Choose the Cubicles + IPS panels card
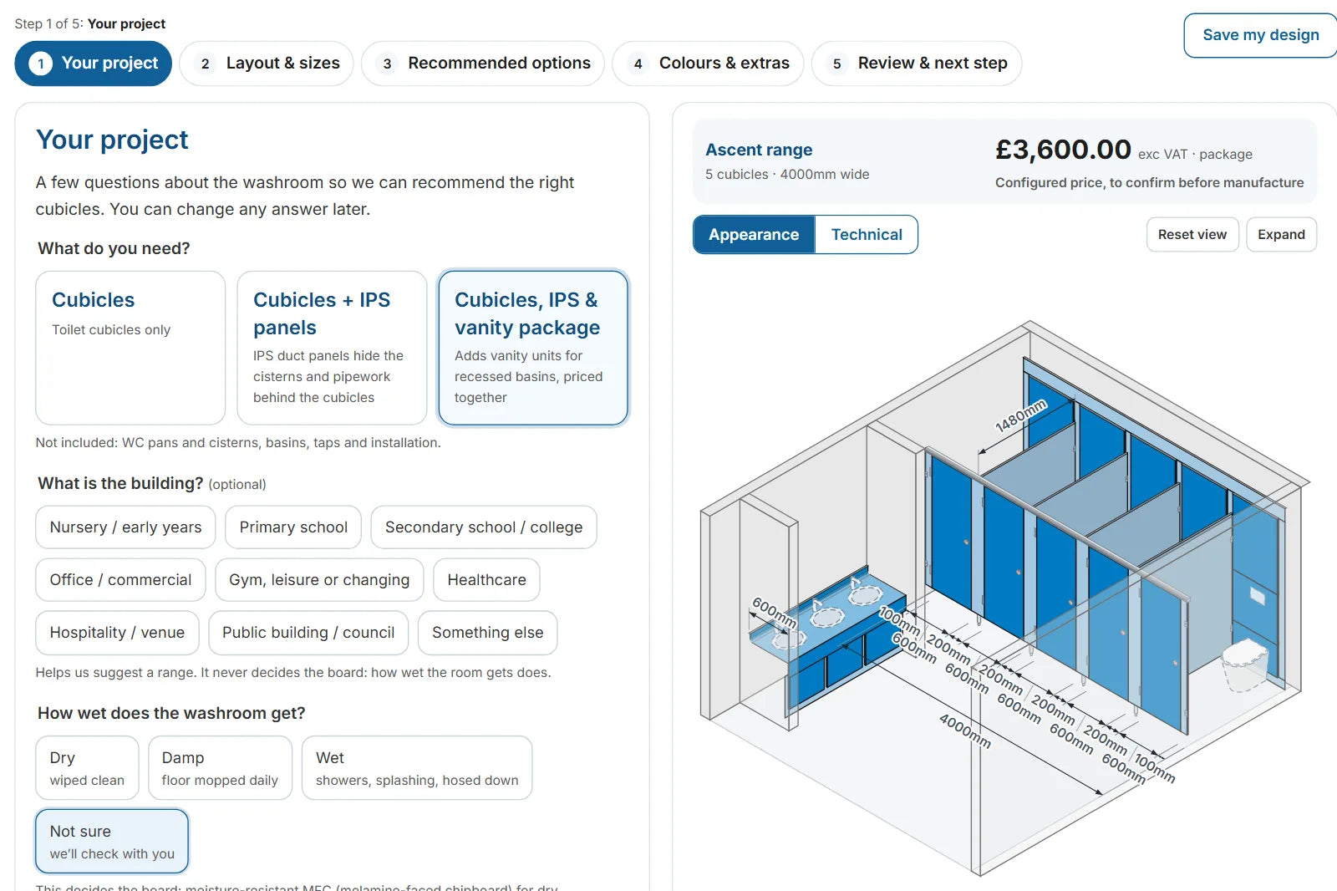The width and height of the screenshot is (1337, 891). point(332,348)
